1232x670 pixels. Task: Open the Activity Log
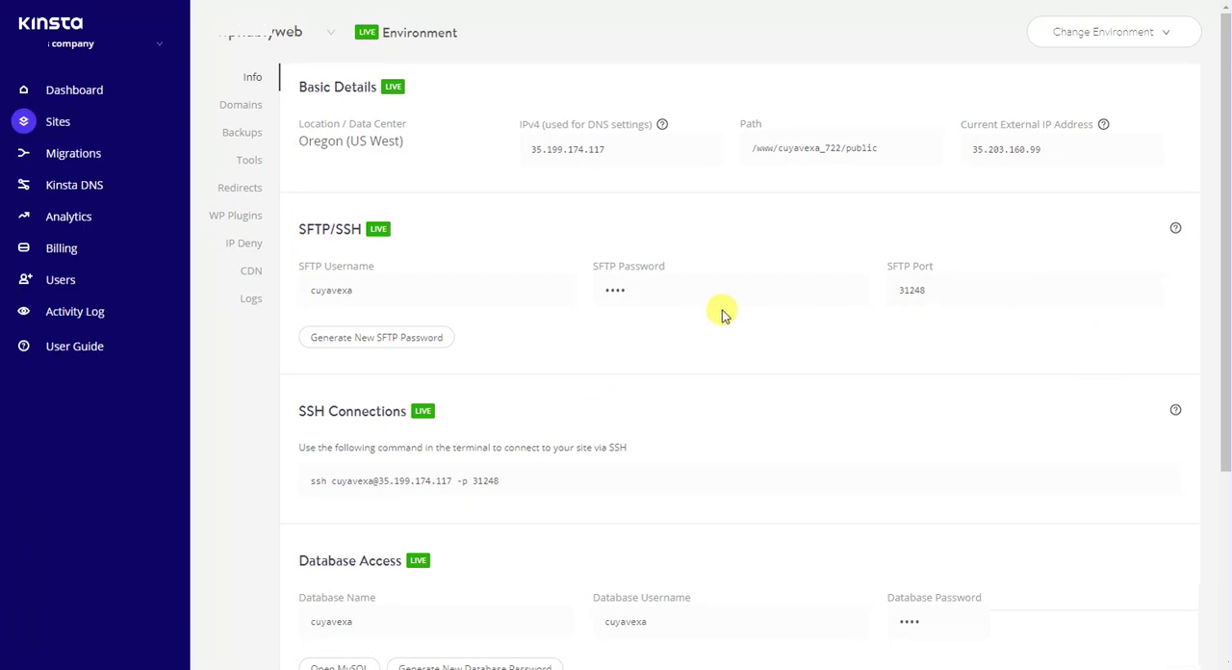(x=74, y=311)
